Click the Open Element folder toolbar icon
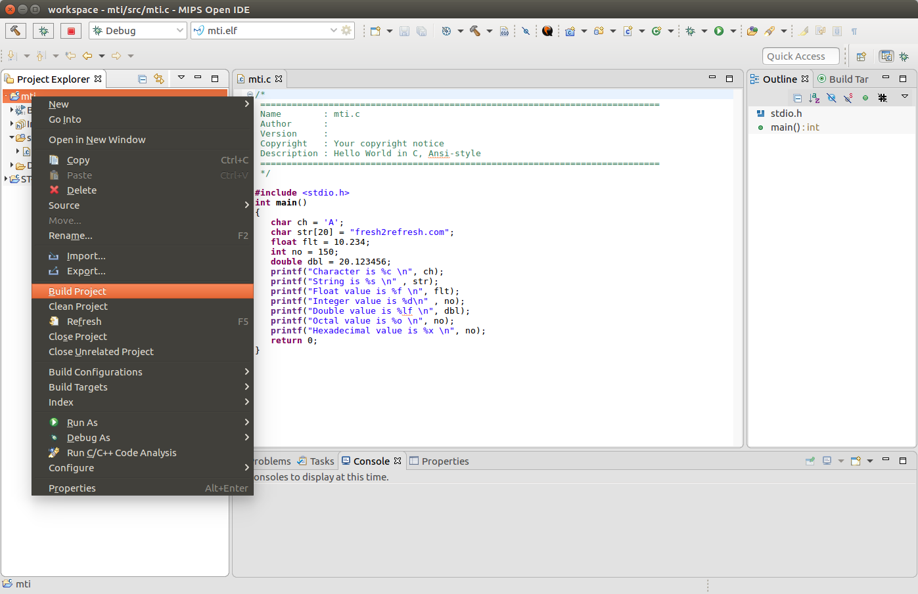918x594 pixels. coord(752,31)
